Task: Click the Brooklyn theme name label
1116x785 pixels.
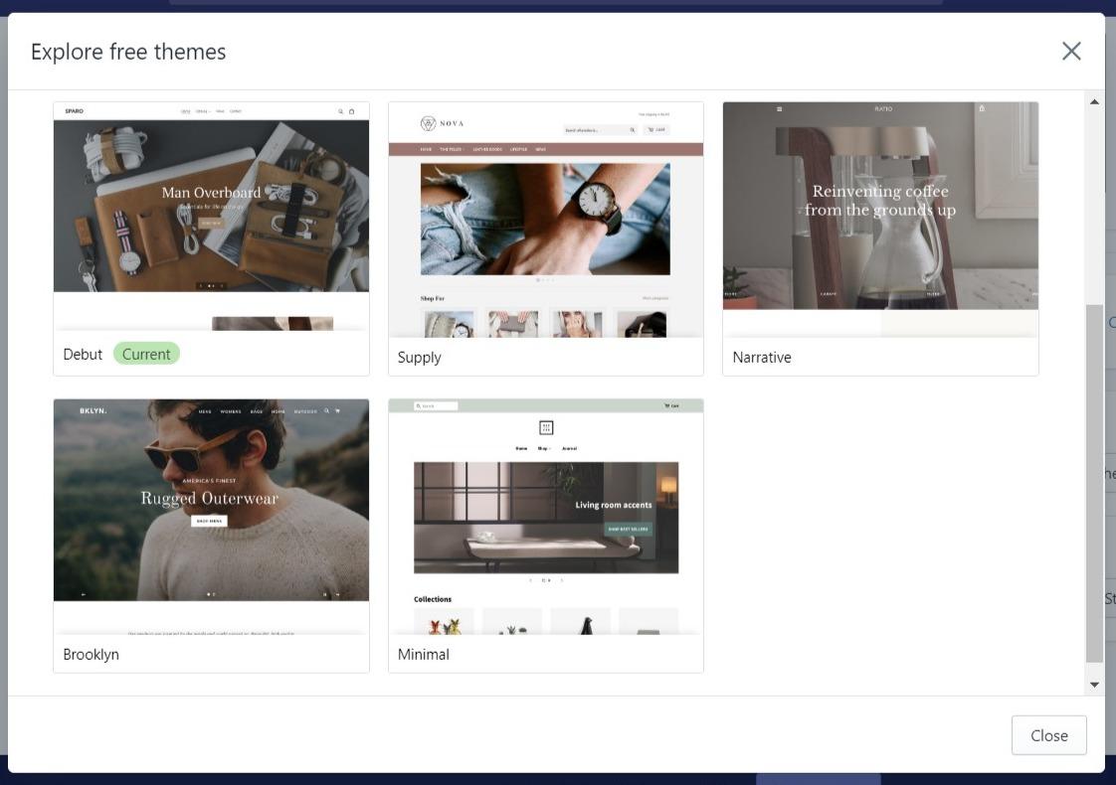Action: [92, 655]
